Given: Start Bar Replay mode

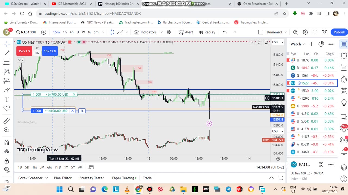Looking at the screenshot, I should [207, 32].
